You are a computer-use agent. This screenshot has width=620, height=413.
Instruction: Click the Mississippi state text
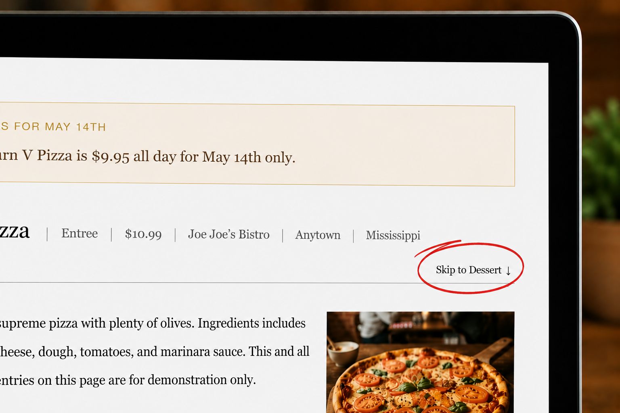(x=393, y=235)
